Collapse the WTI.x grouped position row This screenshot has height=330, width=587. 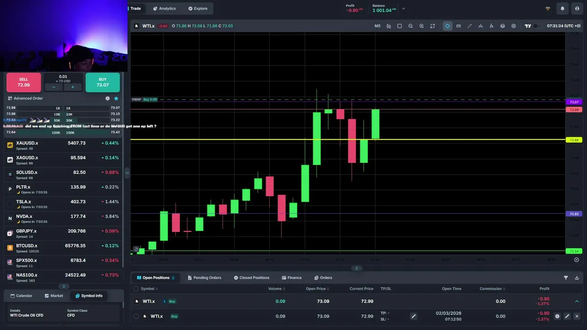(x=577, y=302)
